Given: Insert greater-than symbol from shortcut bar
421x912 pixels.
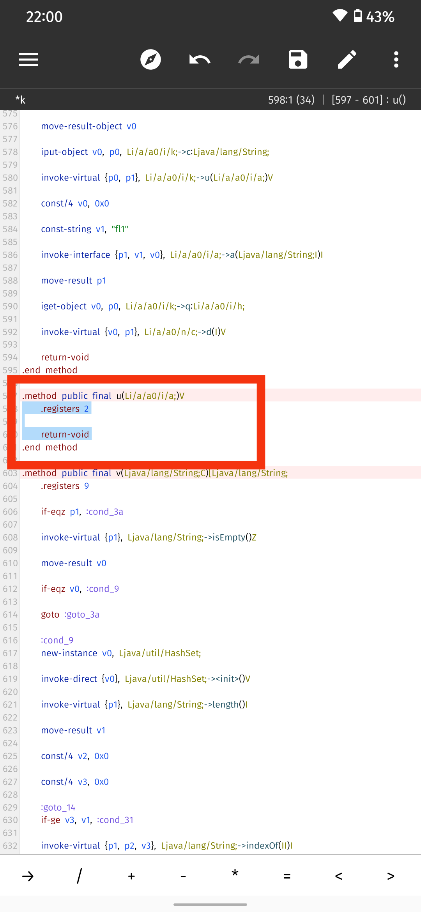Looking at the screenshot, I should click(391, 877).
